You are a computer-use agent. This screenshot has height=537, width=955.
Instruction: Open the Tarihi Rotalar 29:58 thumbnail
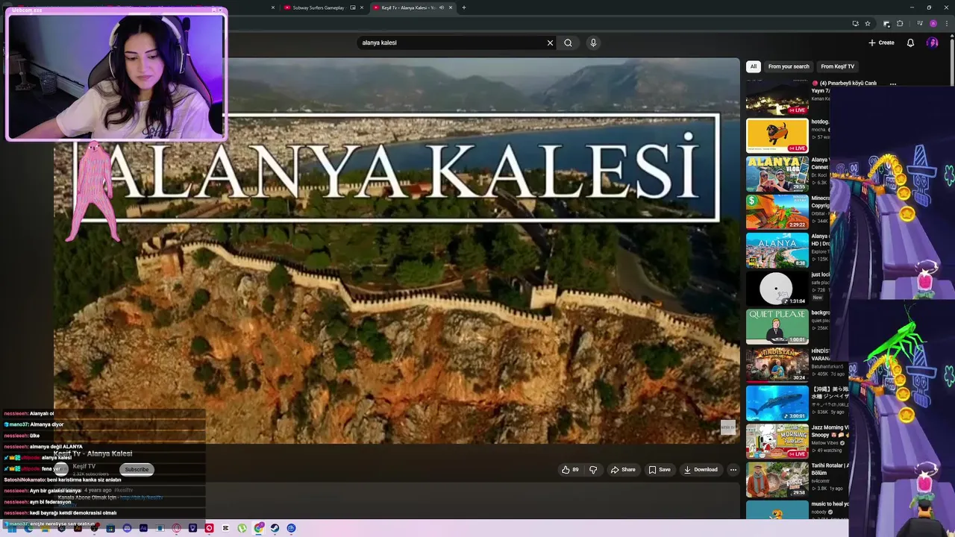(777, 479)
